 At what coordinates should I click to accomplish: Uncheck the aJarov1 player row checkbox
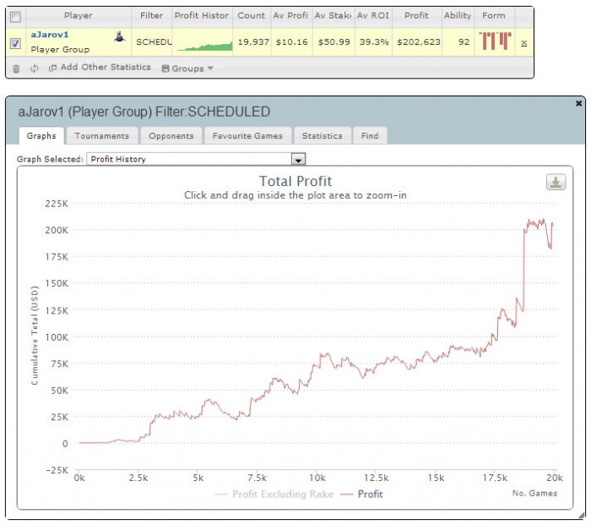coord(15,43)
